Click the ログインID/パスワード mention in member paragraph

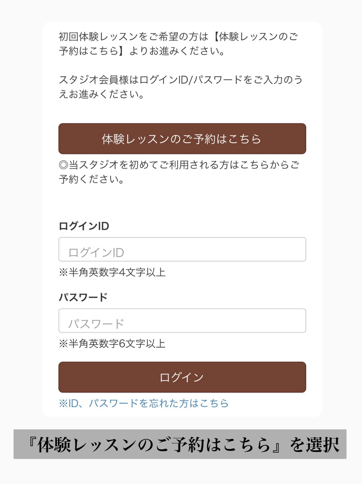pos(191,80)
